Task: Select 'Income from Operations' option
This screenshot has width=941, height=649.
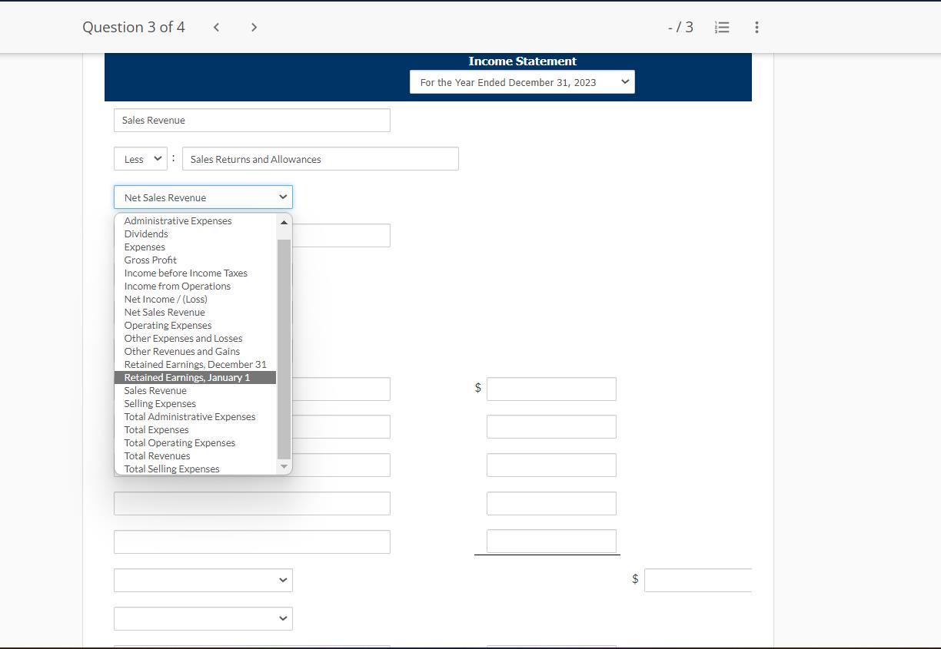Action: [x=178, y=286]
